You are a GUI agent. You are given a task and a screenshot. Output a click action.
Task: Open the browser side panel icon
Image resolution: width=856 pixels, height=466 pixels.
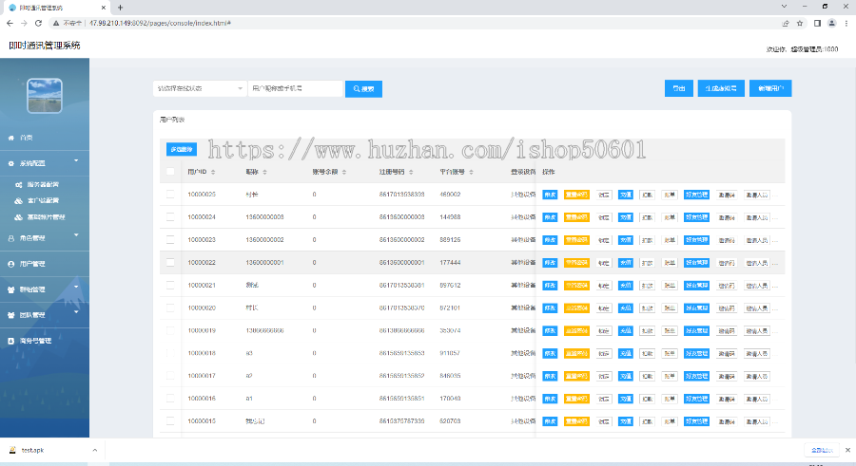817,23
